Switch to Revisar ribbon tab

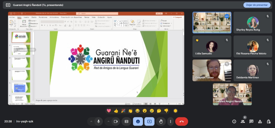[x=87, y=17]
